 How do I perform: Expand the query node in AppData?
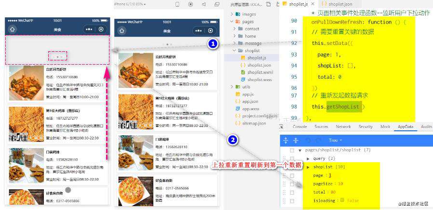click(309, 159)
